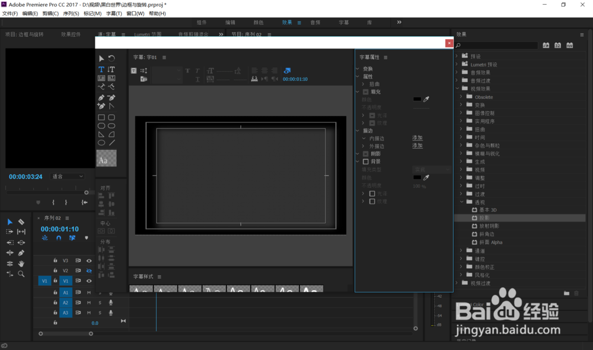Close the title designer window
Image resolution: width=593 pixels, height=350 pixels.
tap(449, 43)
